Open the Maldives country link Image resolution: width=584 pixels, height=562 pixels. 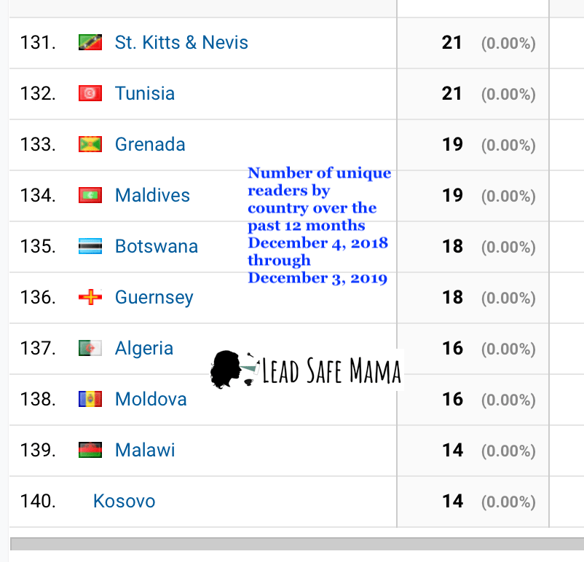click(x=152, y=196)
